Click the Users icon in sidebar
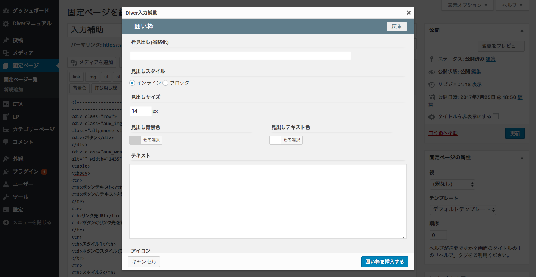The image size is (536, 277). [6, 184]
